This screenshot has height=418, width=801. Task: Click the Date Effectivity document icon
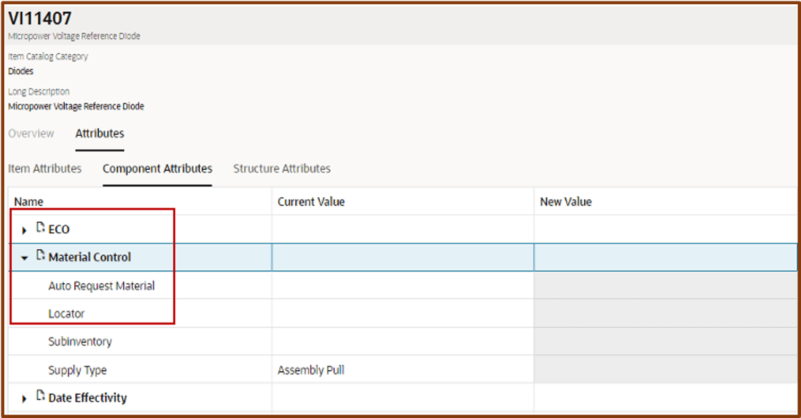pyautogui.click(x=40, y=396)
